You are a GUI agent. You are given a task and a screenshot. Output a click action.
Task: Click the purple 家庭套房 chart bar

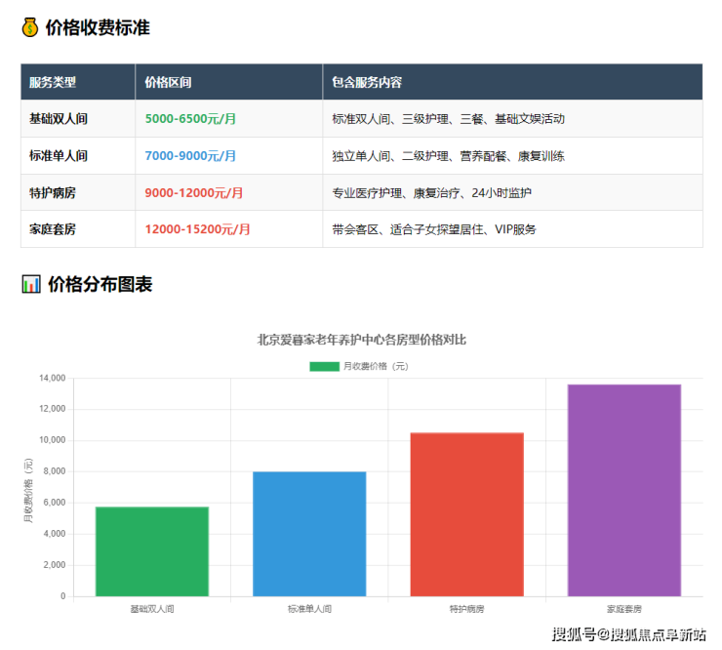624,490
